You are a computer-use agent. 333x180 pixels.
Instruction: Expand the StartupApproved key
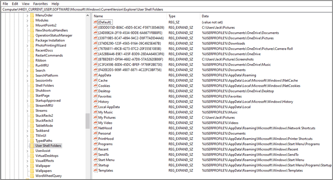point(27,100)
